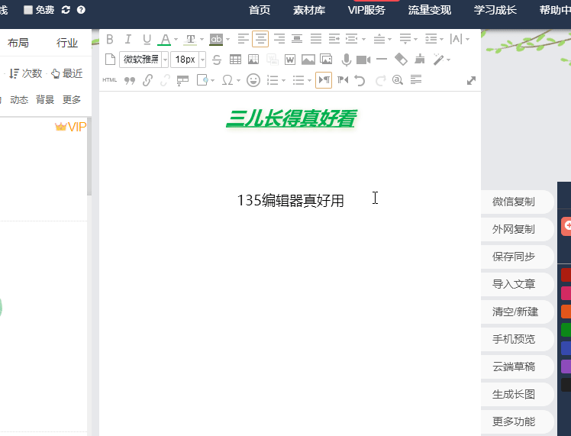
Task: Expand the special characters Ω dropdown arrow
Action: pos(239,80)
